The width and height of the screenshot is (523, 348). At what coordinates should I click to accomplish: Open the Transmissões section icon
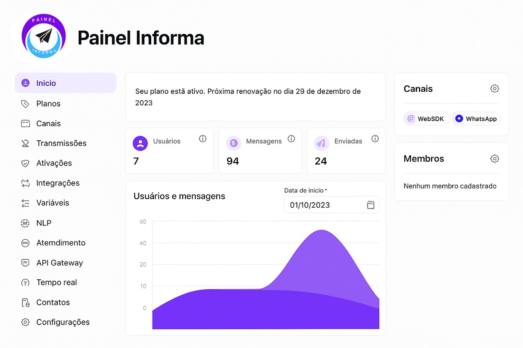coord(25,143)
